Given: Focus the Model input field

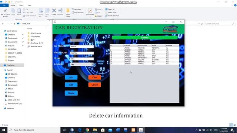Looking at the screenshot, I should click(x=82, y=59).
